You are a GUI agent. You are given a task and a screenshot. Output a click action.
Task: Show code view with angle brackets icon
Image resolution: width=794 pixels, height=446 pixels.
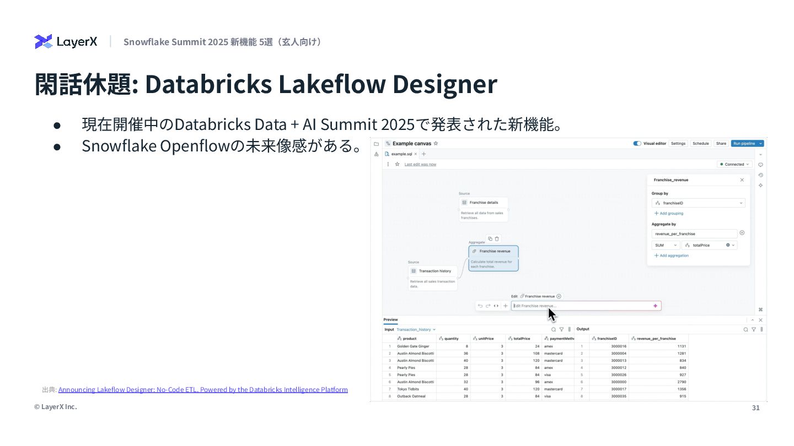click(496, 306)
